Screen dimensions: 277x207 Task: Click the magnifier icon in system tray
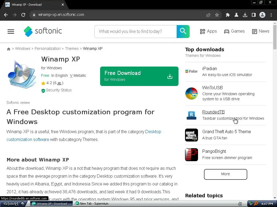coord(256,203)
